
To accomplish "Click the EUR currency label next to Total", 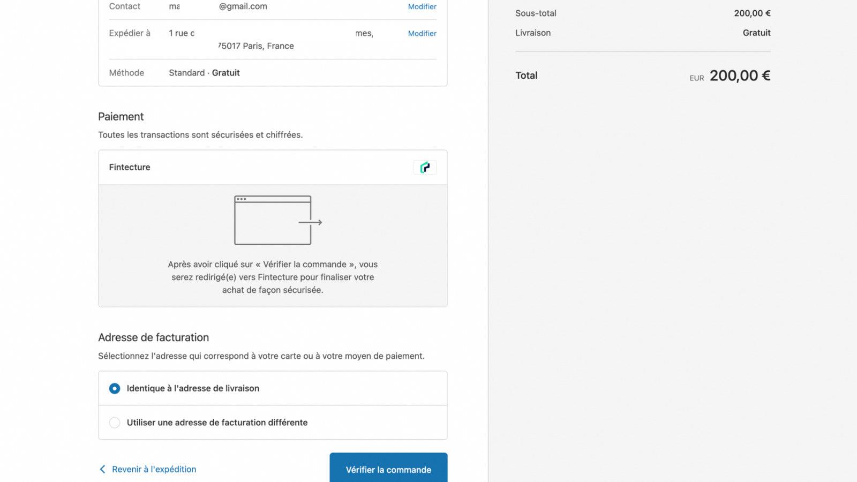I will 696,78.
